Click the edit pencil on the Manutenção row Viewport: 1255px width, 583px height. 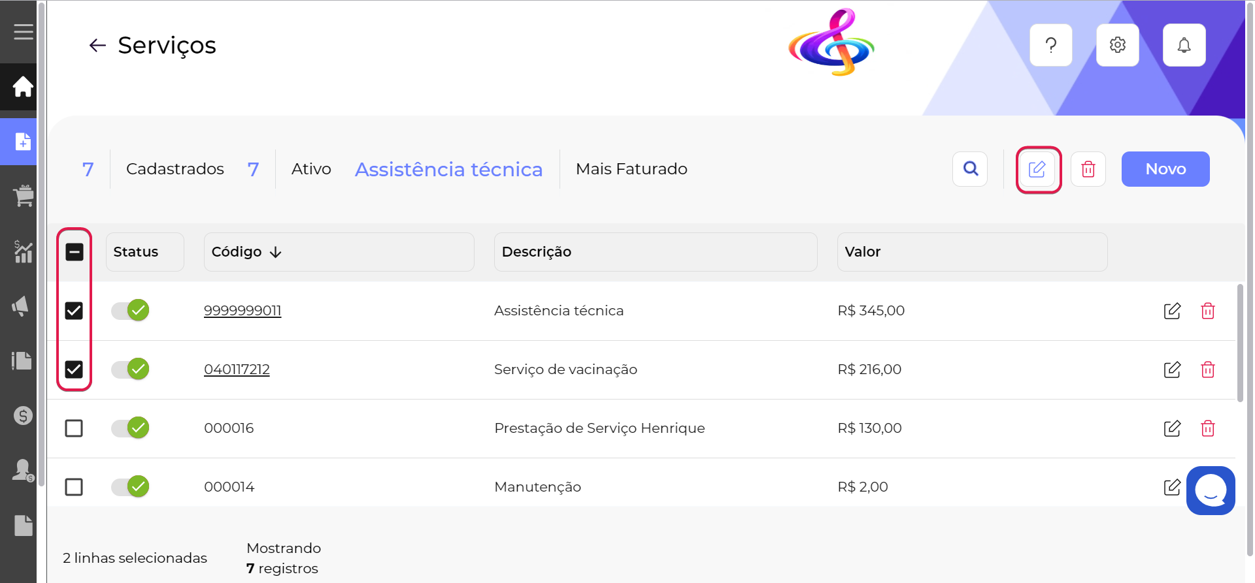pos(1172,486)
